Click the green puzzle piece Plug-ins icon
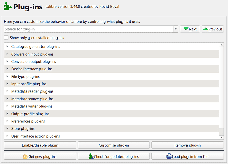Screen dimensions: 228x164 pos(7,7)
